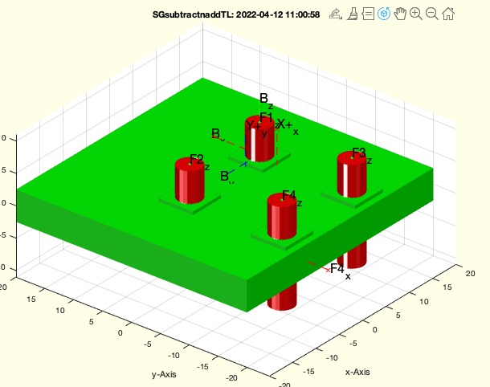The height and width of the screenshot is (387, 490).
Task: Activate the Pan hand tool
Action: [400, 14]
